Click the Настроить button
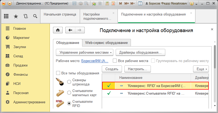Viewport: 218px width, 113px height. click(137, 69)
